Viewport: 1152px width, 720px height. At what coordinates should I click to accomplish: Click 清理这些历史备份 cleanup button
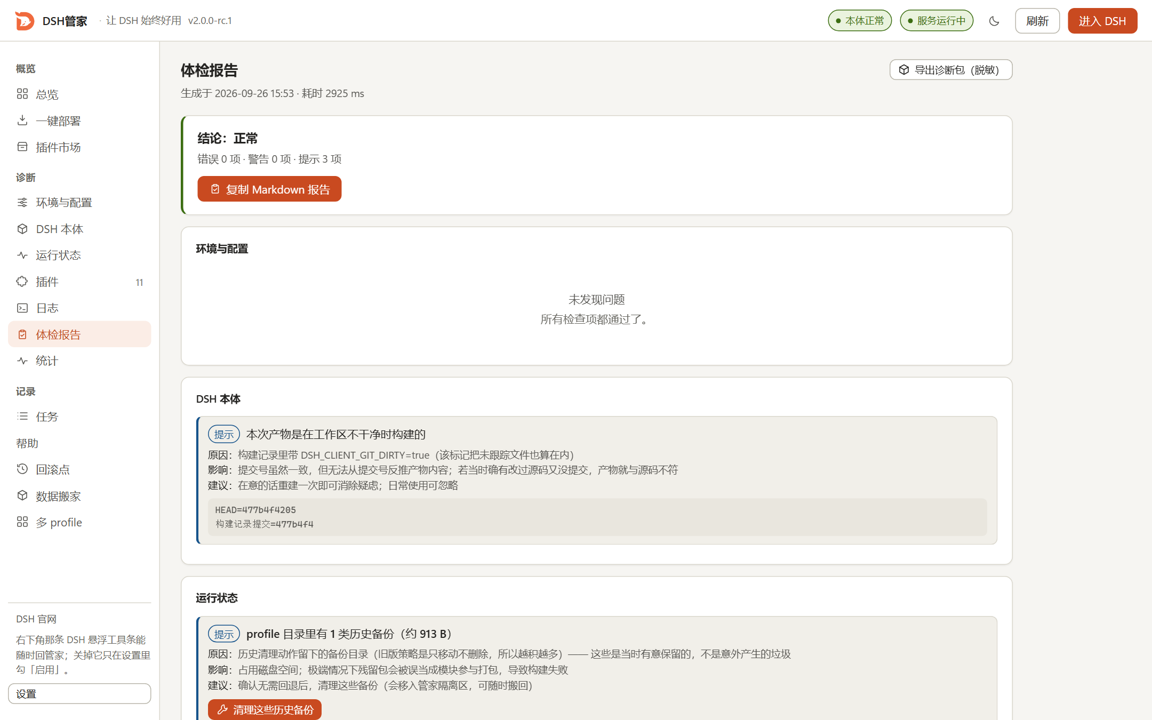[265, 709]
